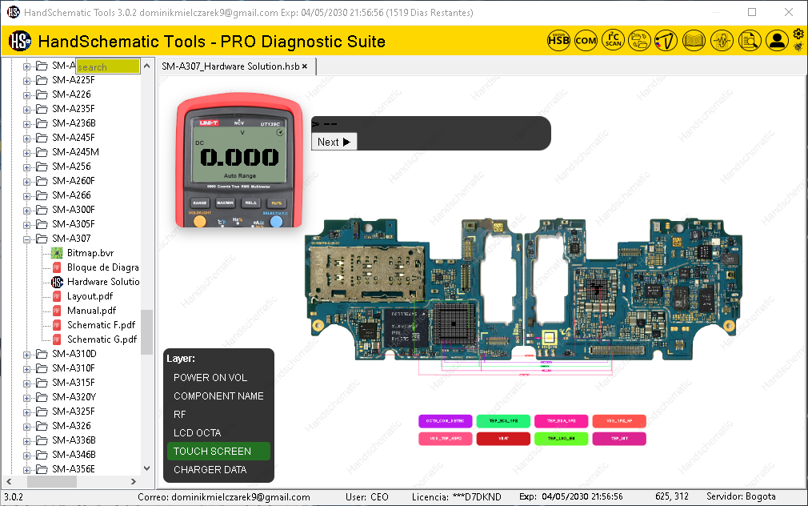Viewport: 808px width, 506px height.
Task: Expand the SM-A236B tree node
Action: [26, 124]
